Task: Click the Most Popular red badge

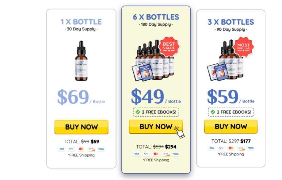Action: pos(243,47)
